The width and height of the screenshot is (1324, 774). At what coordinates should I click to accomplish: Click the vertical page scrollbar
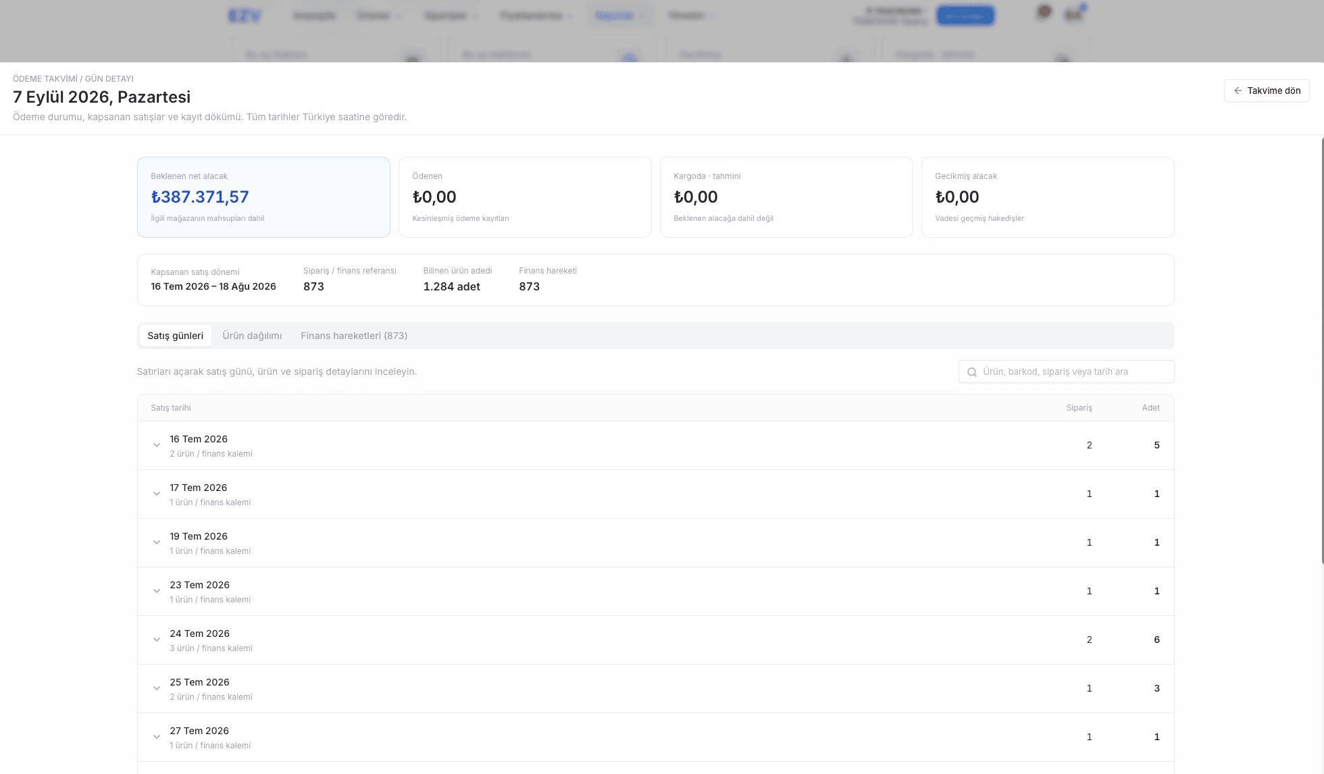pyautogui.click(x=1322, y=351)
